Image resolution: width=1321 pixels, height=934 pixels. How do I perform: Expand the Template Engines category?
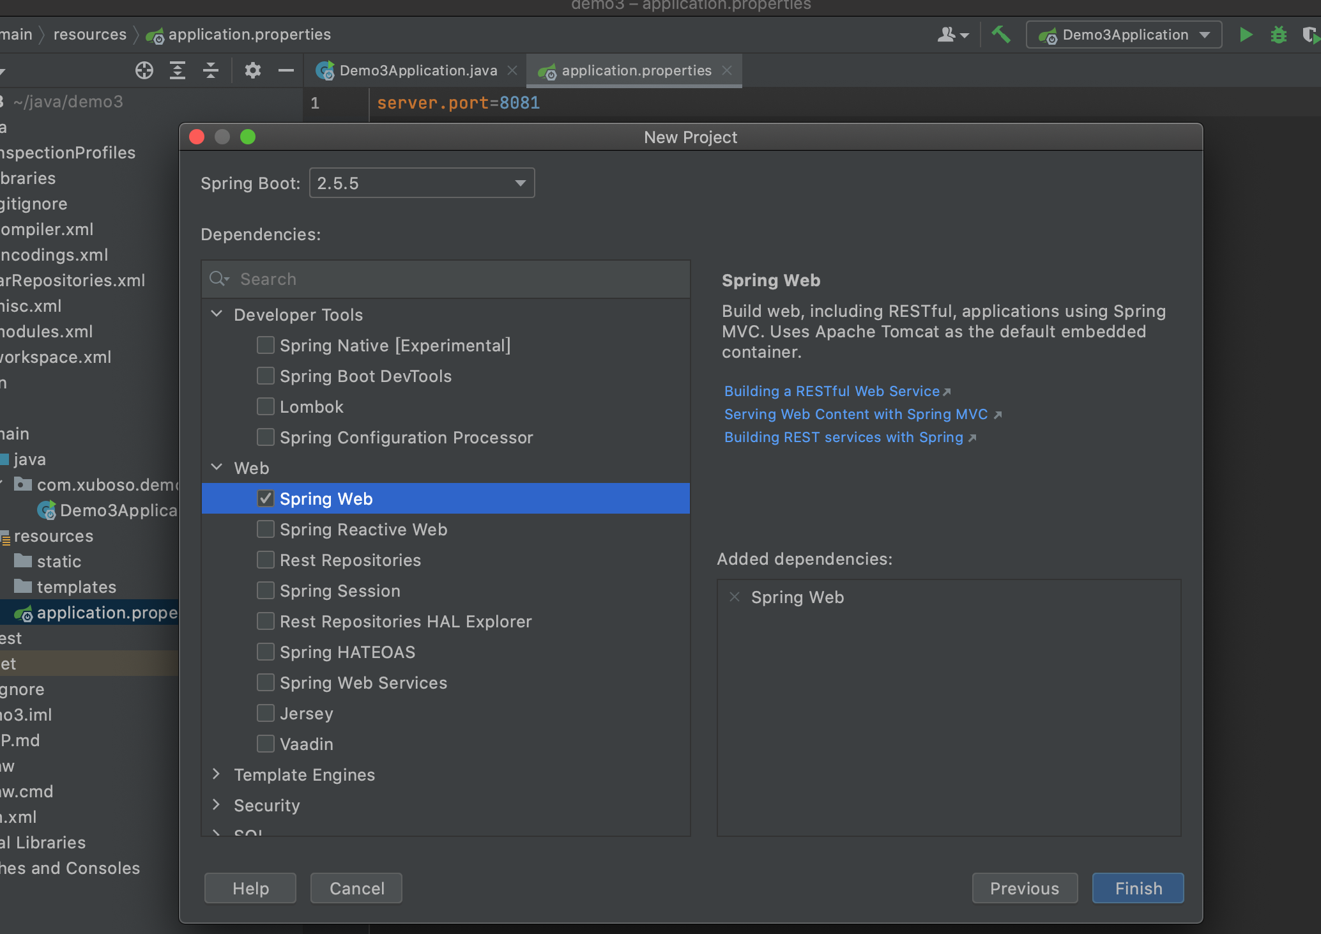pos(217,774)
